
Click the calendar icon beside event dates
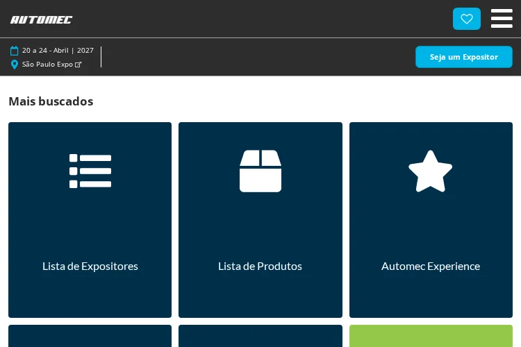click(15, 51)
